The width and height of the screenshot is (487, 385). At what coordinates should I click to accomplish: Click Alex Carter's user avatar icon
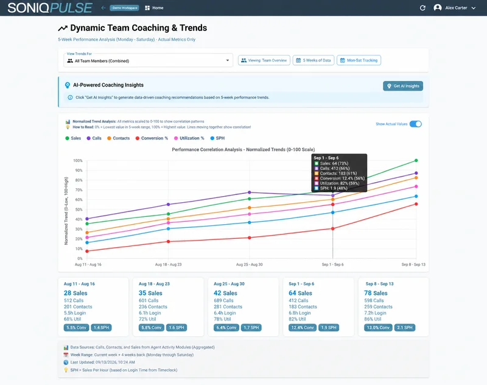click(x=438, y=8)
